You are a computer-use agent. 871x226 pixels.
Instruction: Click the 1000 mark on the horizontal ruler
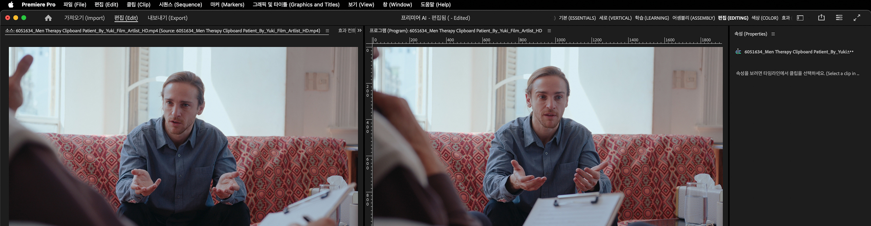[561, 40]
